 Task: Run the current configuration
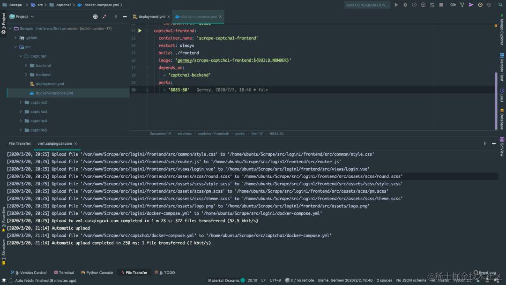[x=396, y=5]
